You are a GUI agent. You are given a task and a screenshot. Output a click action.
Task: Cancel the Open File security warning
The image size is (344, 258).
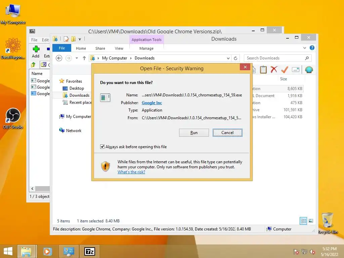tap(227, 132)
